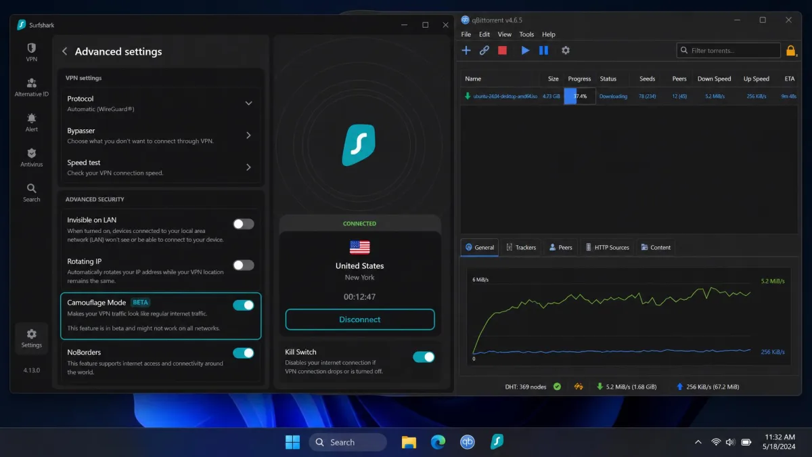Viewport: 812px width, 457px height.
Task: Open qBittorrent View menu
Action: coord(505,35)
